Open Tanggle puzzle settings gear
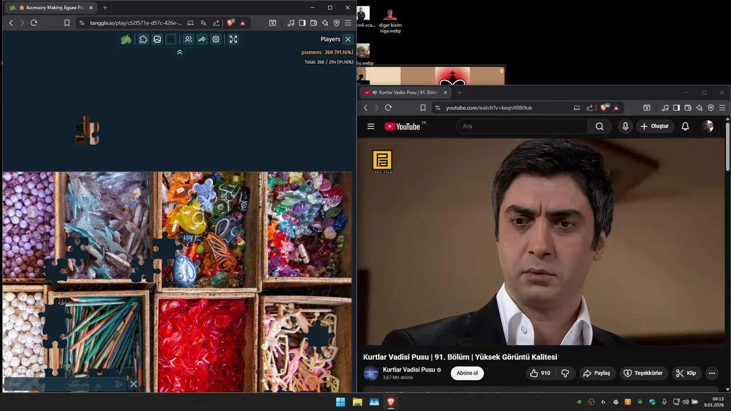The width and height of the screenshot is (731, 411). click(216, 39)
